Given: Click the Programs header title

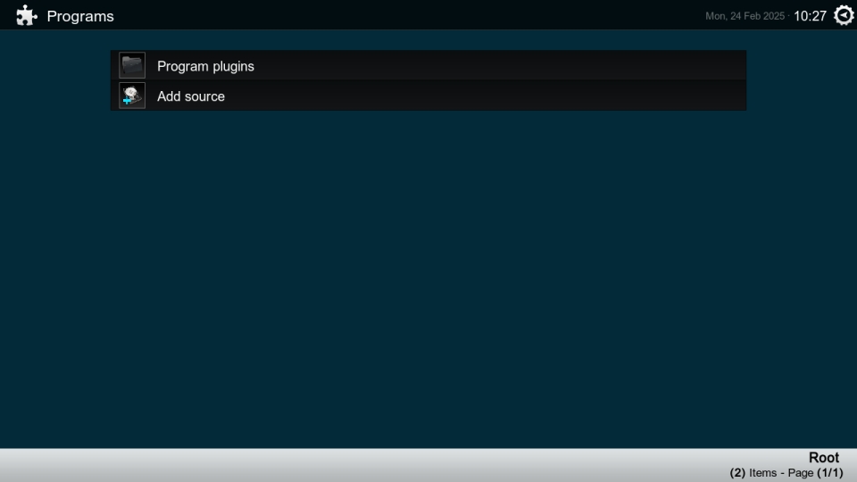Looking at the screenshot, I should click(80, 16).
